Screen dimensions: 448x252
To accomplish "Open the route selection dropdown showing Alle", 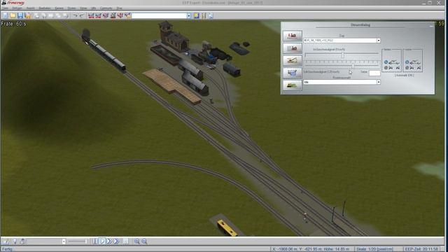I will [x=379, y=82].
